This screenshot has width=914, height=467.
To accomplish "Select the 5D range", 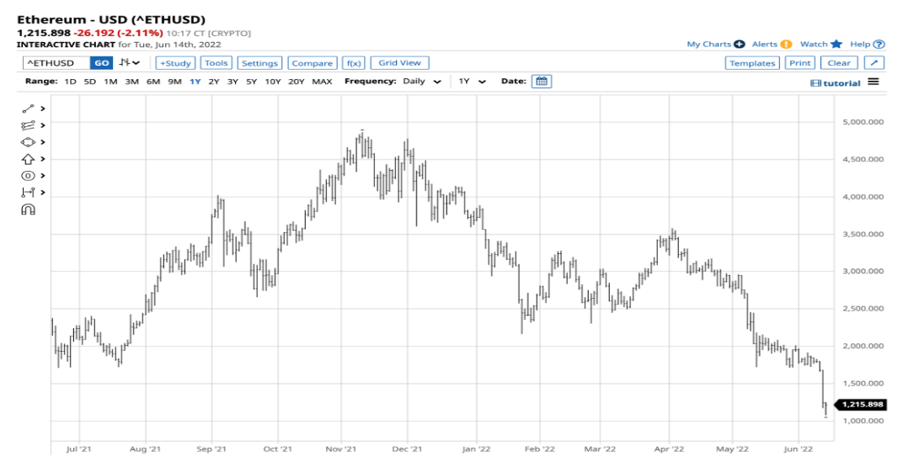I will (90, 82).
